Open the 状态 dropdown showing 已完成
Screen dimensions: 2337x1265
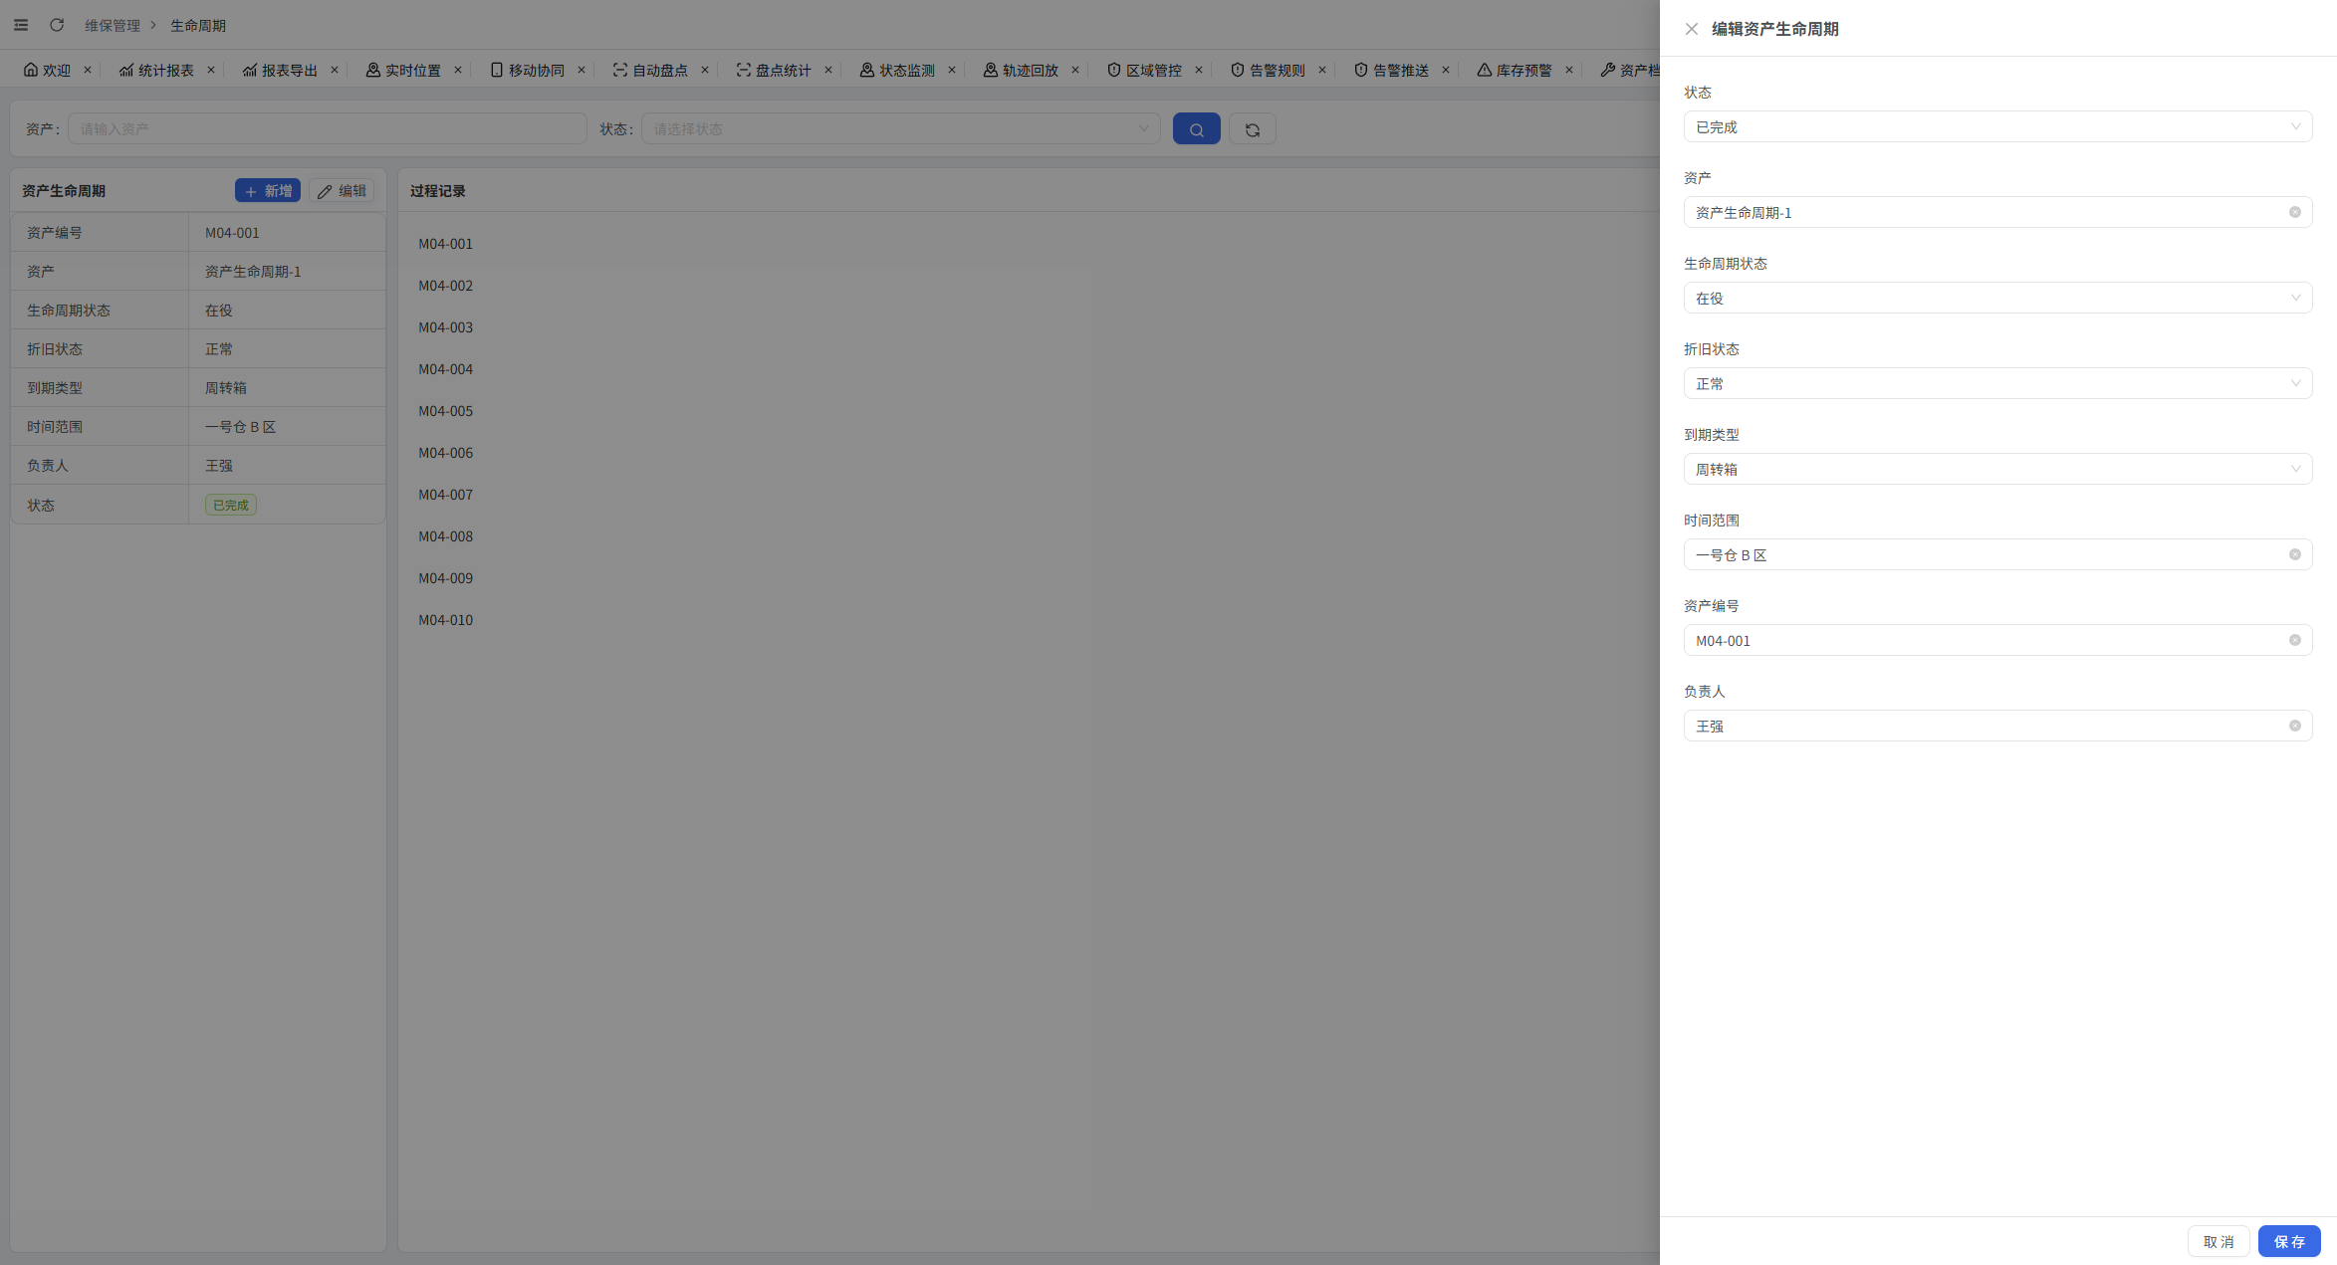click(1997, 126)
